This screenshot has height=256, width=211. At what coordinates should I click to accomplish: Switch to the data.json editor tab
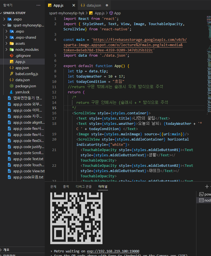(94, 6)
